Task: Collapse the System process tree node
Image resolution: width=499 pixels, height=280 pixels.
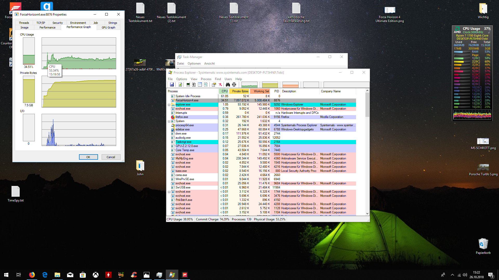Action: (x=169, y=121)
